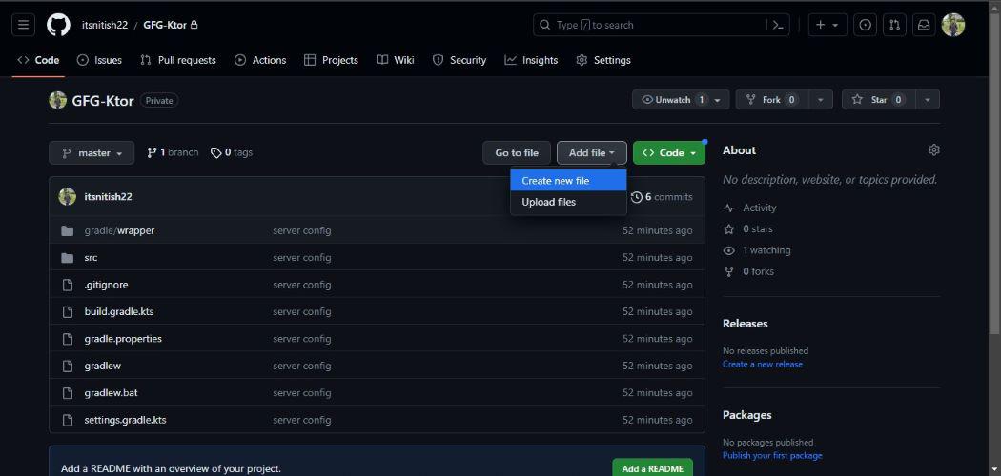The height and width of the screenshot is (476, 1001).
Task: Click the eye icon next to 1 watching
Action: click(729, 250)
